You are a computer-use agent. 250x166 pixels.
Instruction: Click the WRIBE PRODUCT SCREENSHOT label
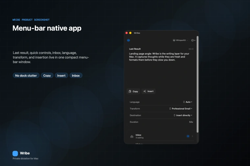pyautogui.click(x=31, y=20)
